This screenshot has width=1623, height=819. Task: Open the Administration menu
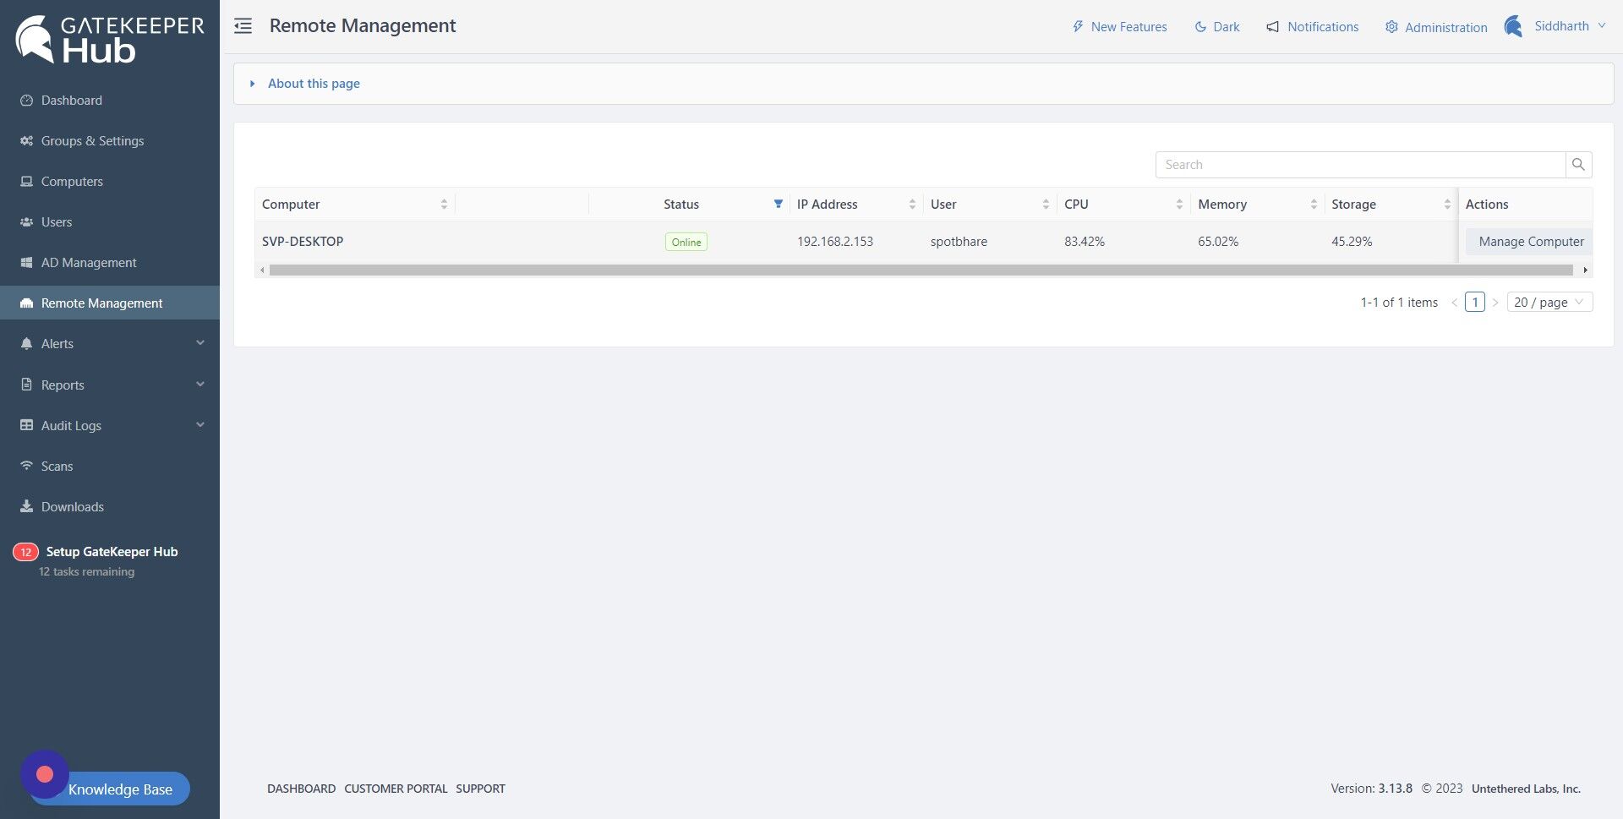[x=1435, y=27]
